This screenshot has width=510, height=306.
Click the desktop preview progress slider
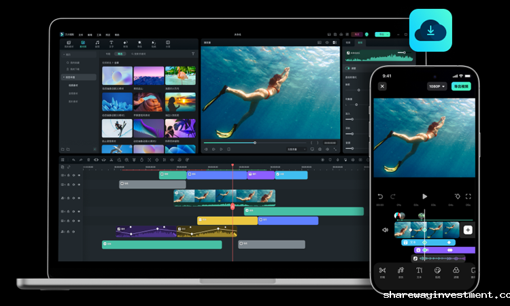[x=255, y=143]
